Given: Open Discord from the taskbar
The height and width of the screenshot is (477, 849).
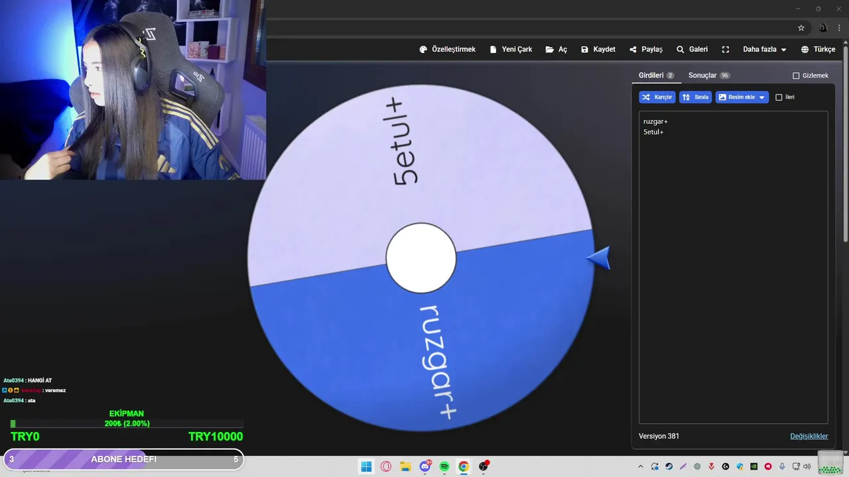Looking at the screenshot, I should (x=425, y=466).
